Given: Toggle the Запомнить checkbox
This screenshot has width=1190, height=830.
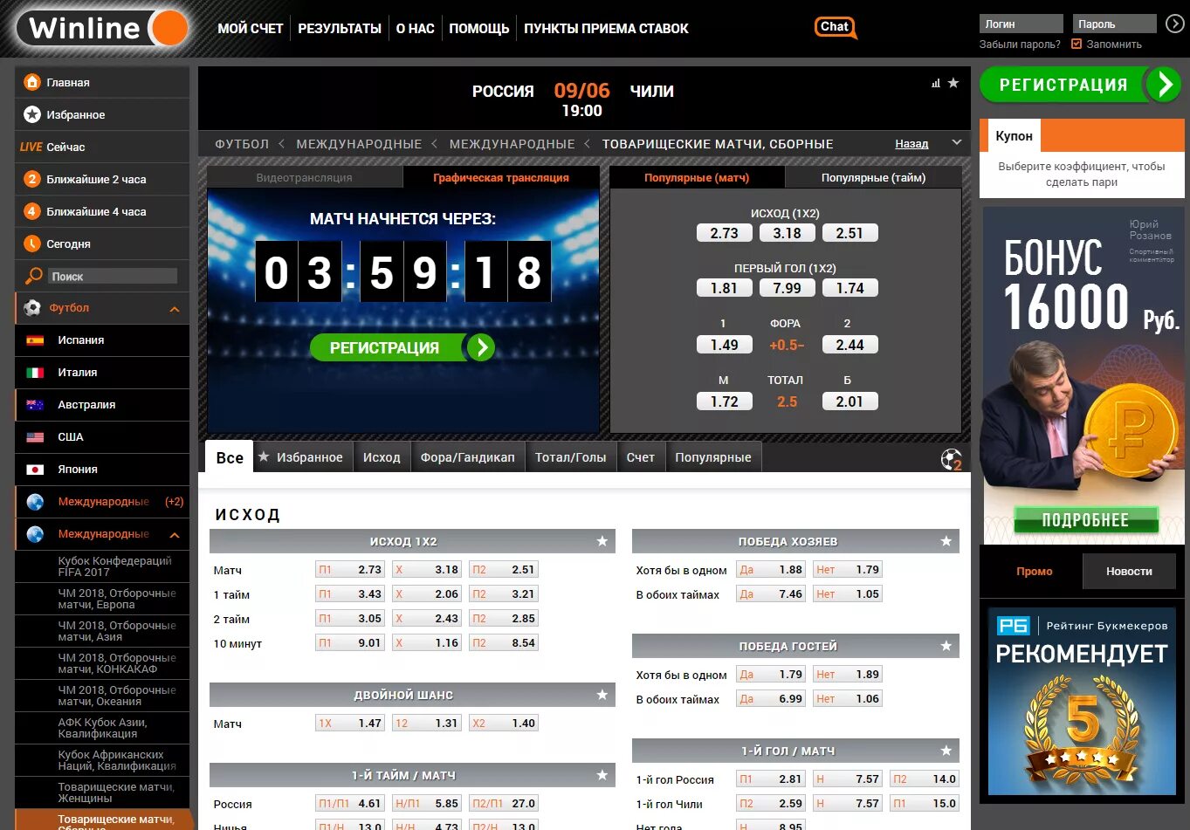Looking at the screenshot, I should coord(1077,44).
